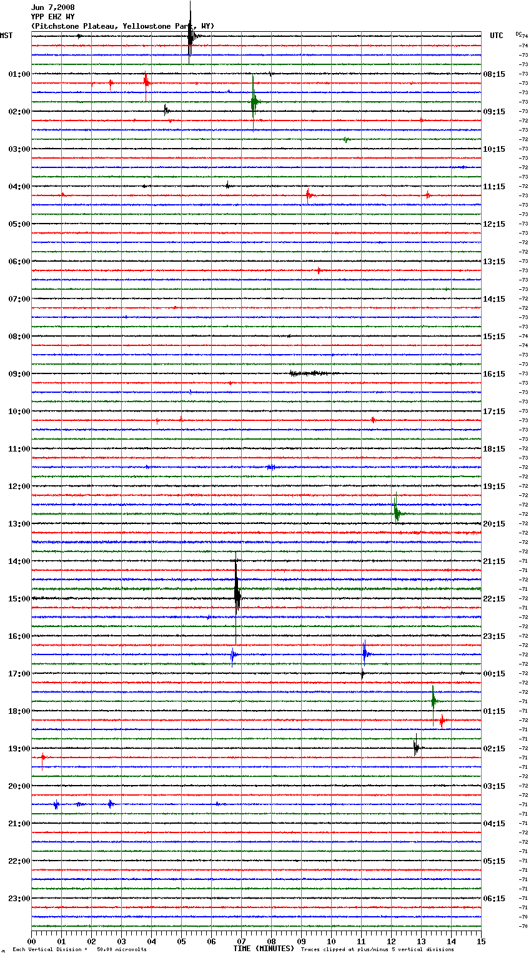Select the 12:00 MST row label
Screen dimensions: 531x958
(19, 486)
